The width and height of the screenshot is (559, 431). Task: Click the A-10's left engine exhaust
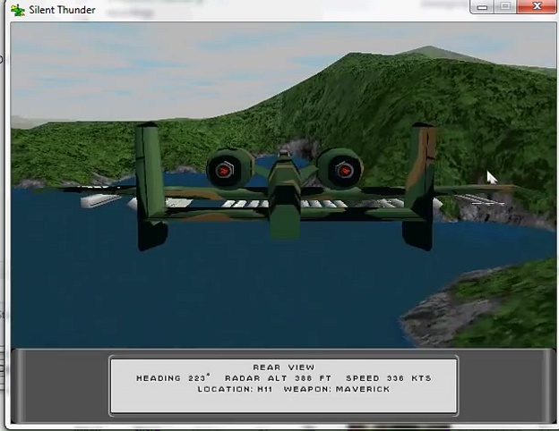(224, 171)
